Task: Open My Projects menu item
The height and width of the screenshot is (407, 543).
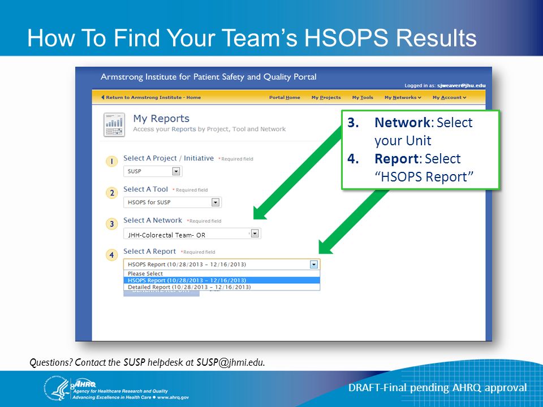Action: (326, 98)
